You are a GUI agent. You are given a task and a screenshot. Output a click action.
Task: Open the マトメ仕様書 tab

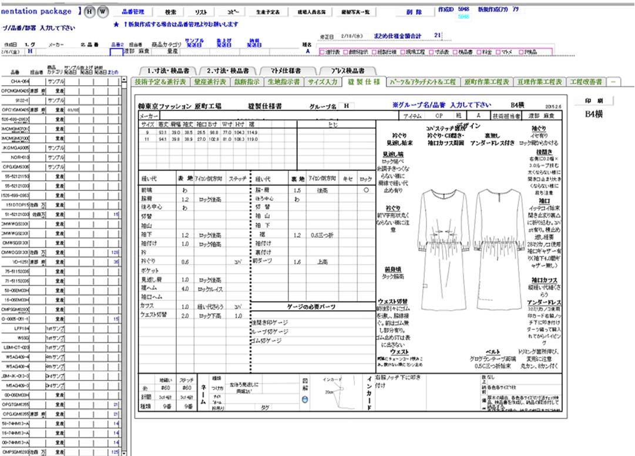pyautogui.click(x=286, y=71)
